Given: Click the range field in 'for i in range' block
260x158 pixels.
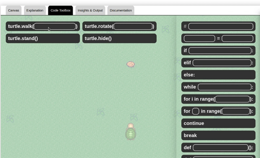Looking at the screenshot, I should 233,99.
